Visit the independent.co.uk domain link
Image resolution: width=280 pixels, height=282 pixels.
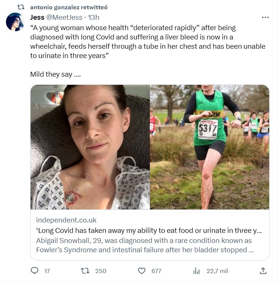(66, 220)
